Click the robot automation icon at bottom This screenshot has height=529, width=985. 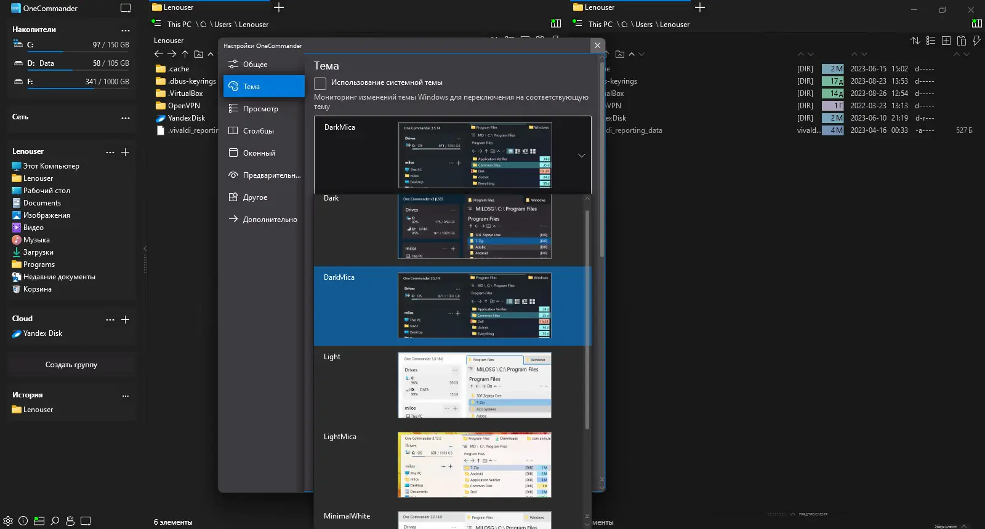[70, 521]
